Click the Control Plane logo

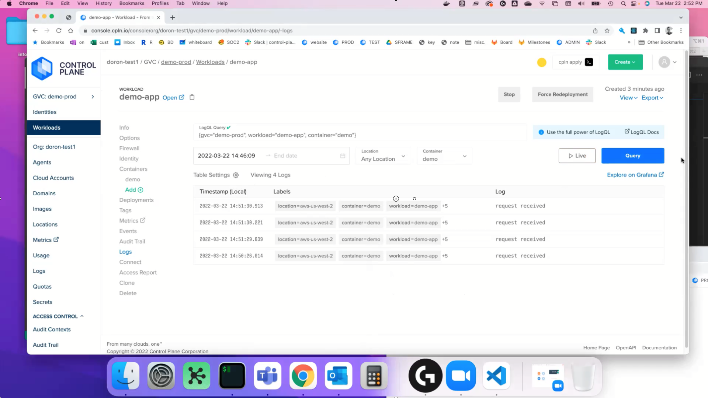tap(42, 68)
